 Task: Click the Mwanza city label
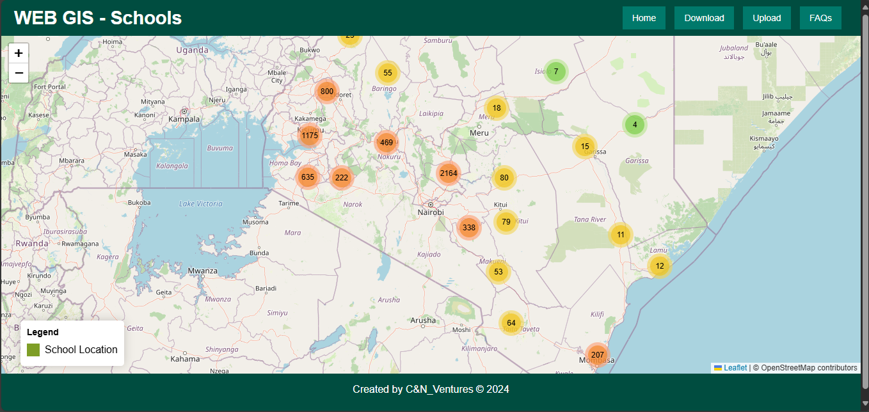point(203,271)
